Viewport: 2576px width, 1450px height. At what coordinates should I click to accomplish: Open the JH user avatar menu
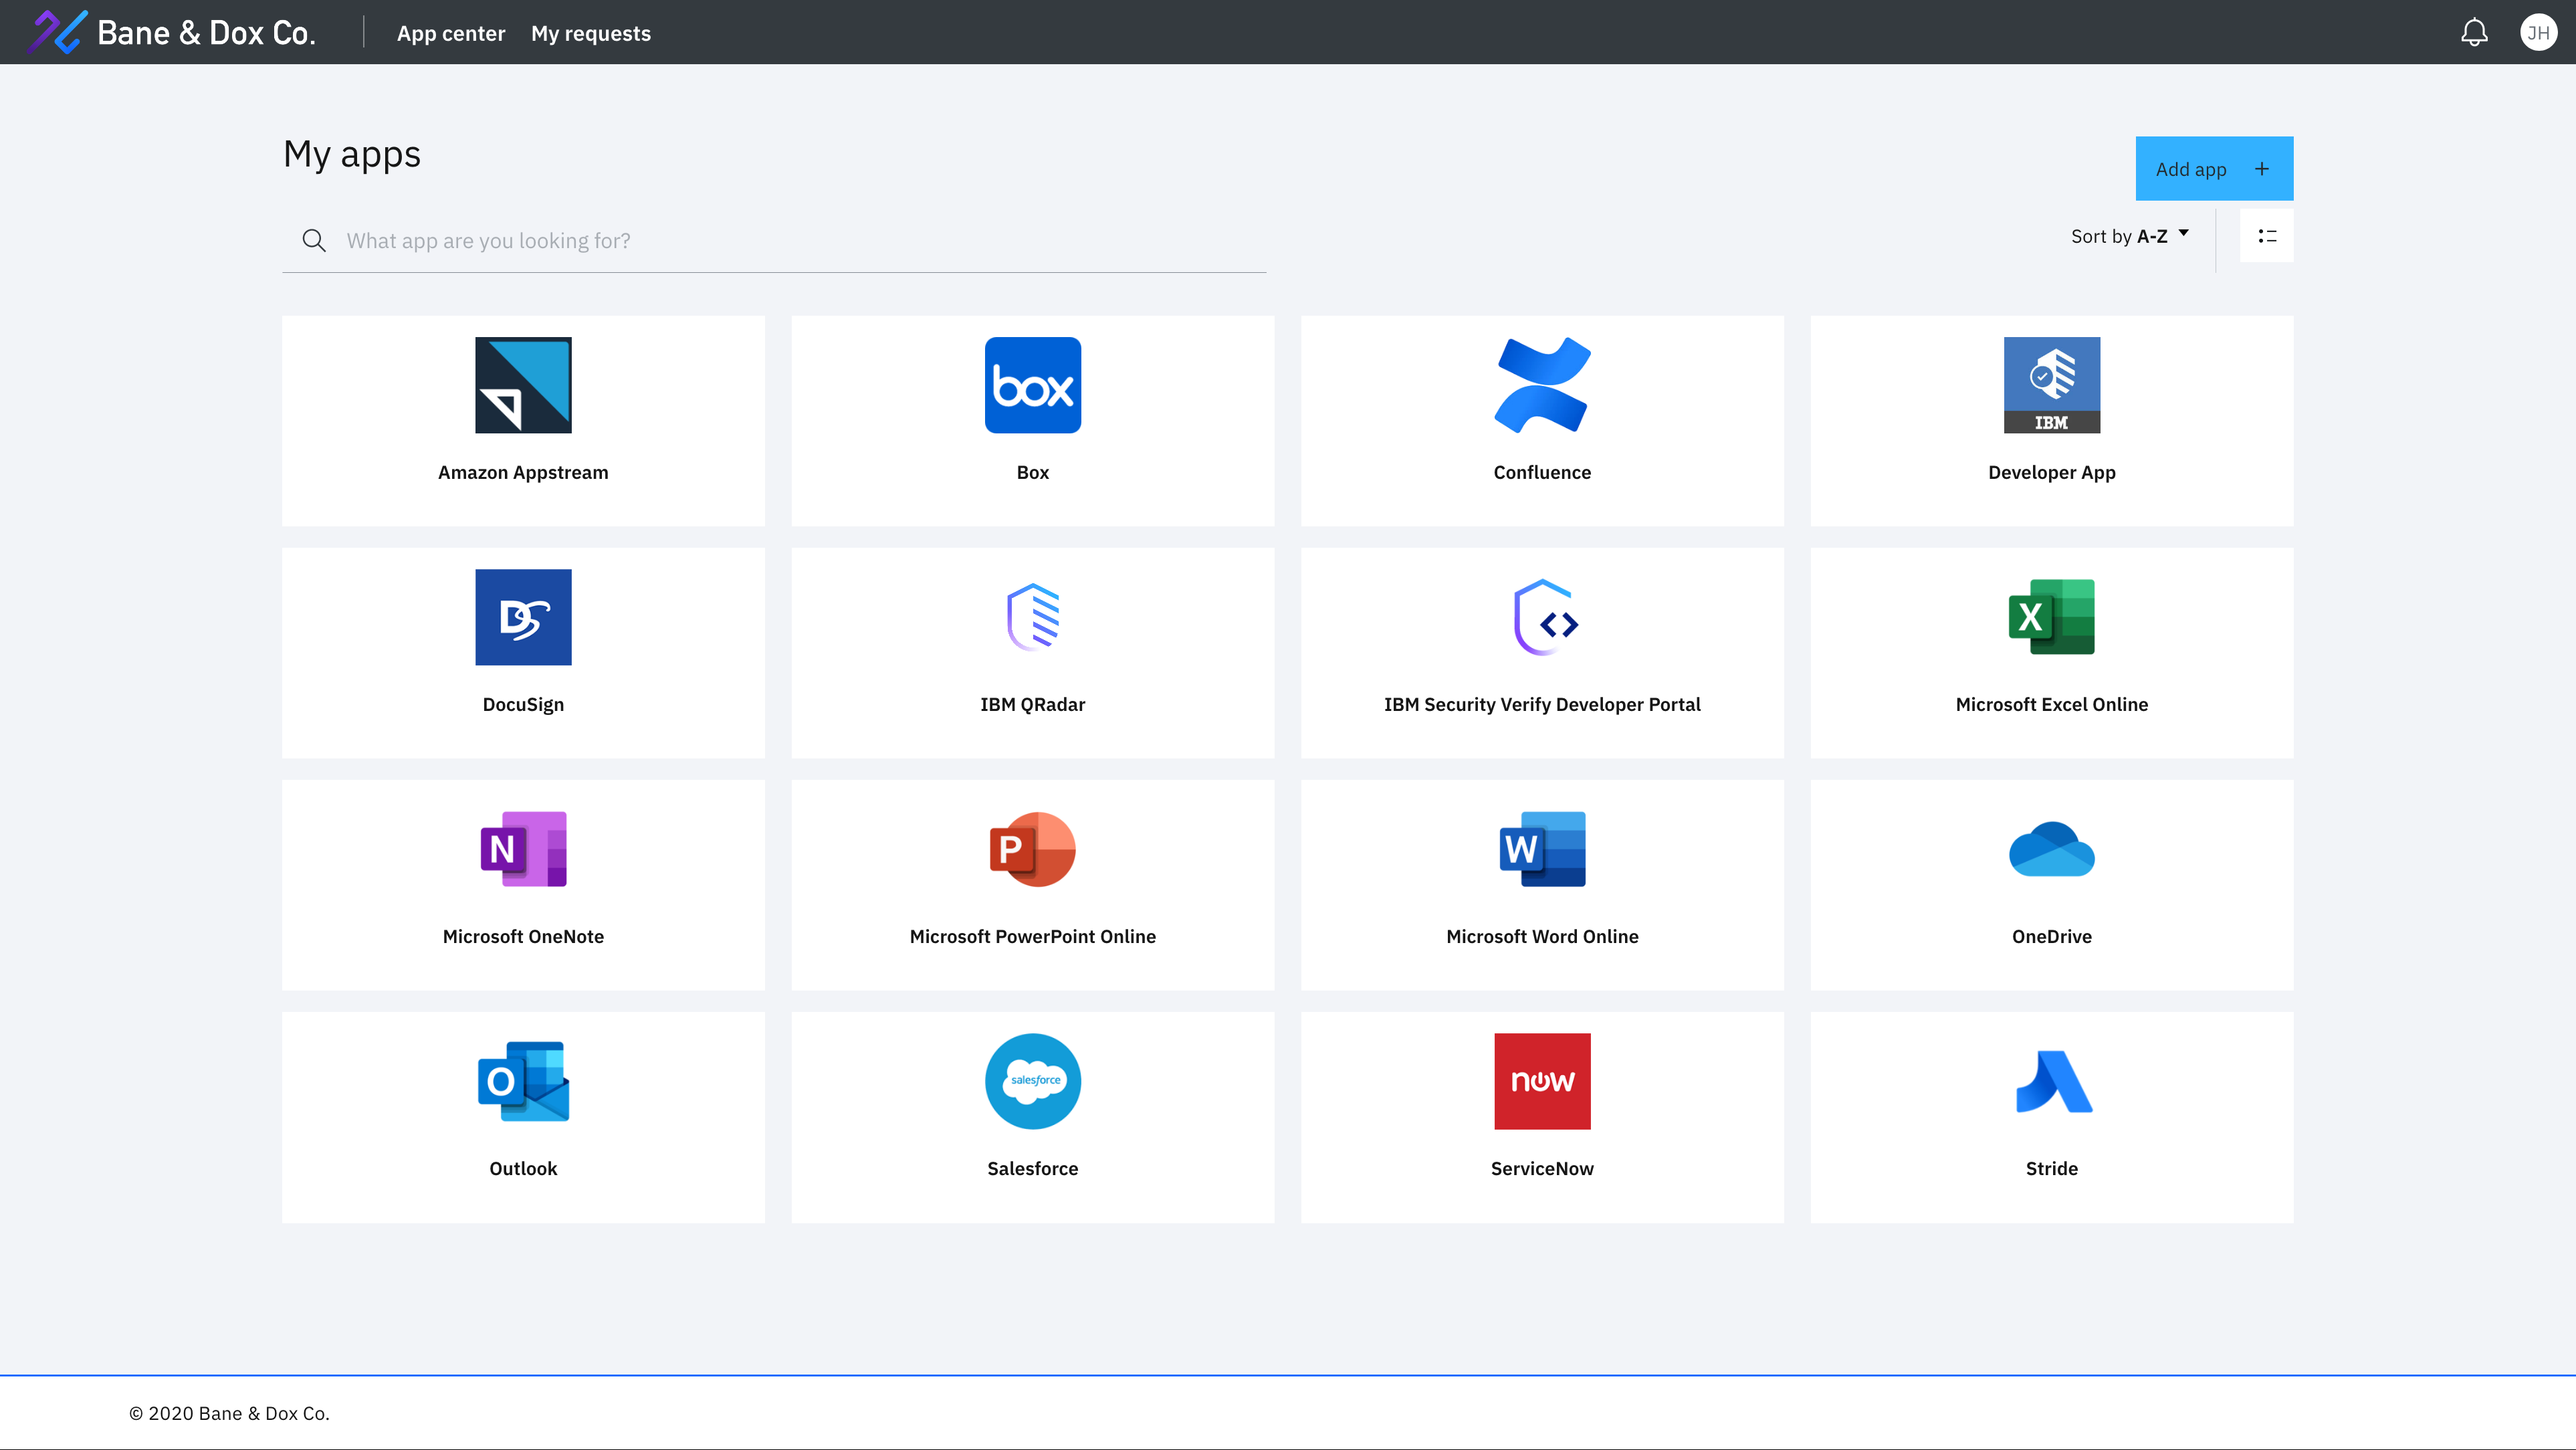coord(2538,33)
